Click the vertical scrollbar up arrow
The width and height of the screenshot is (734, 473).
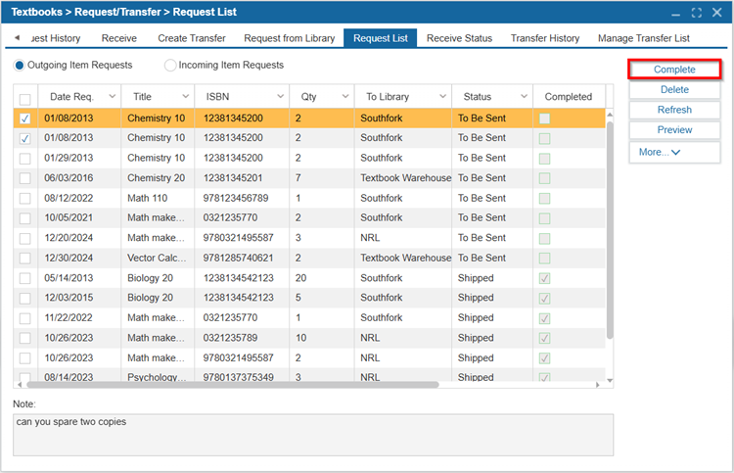610,115
